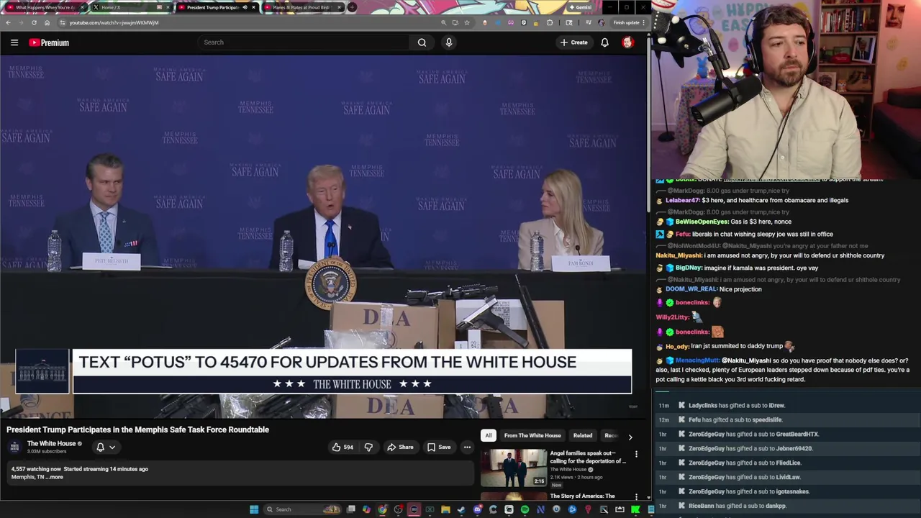Start voice search with microphone icon

pos(449,42)
